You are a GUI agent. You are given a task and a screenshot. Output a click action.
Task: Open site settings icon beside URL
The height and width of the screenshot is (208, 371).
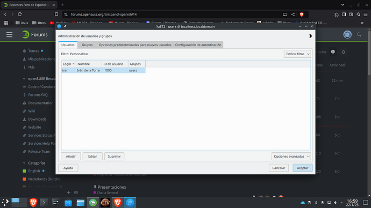66,14
